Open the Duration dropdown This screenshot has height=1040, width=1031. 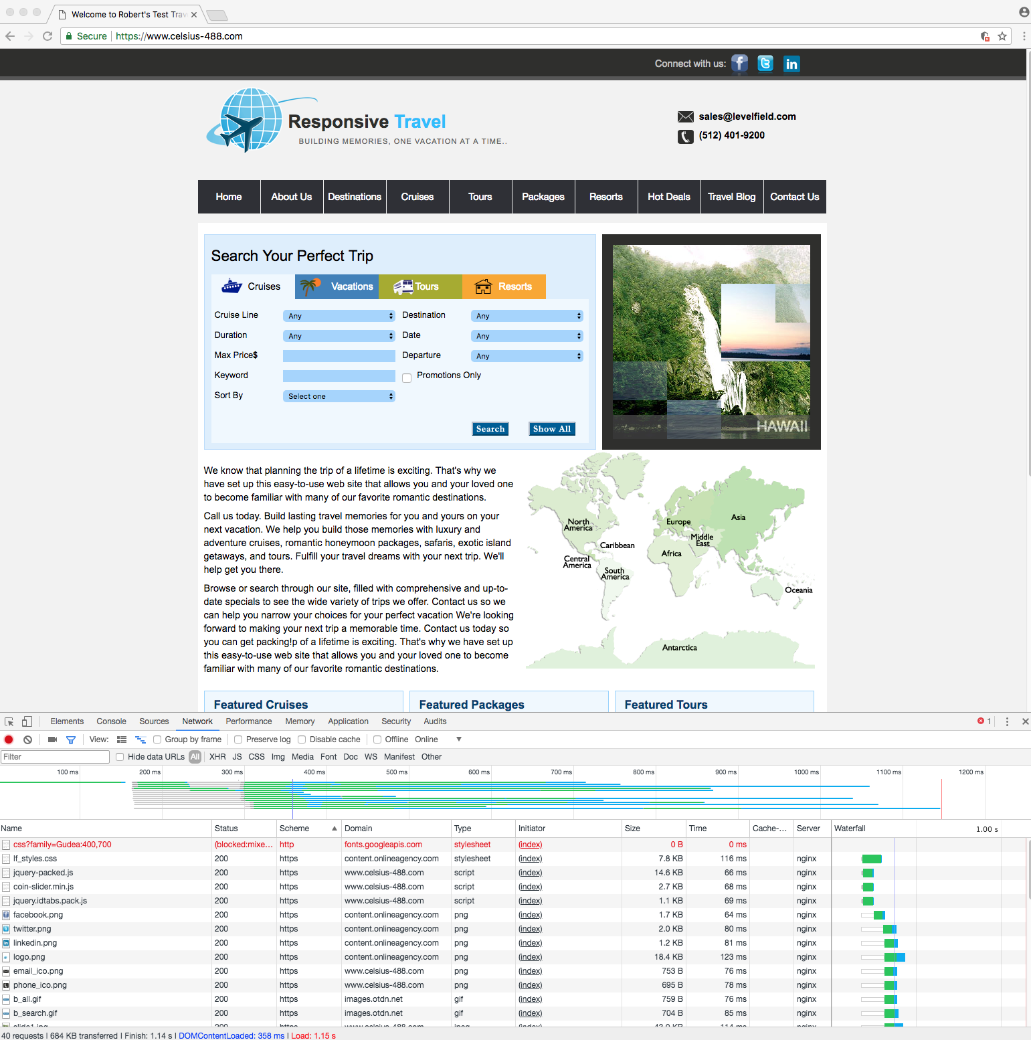tap(339, 336)
